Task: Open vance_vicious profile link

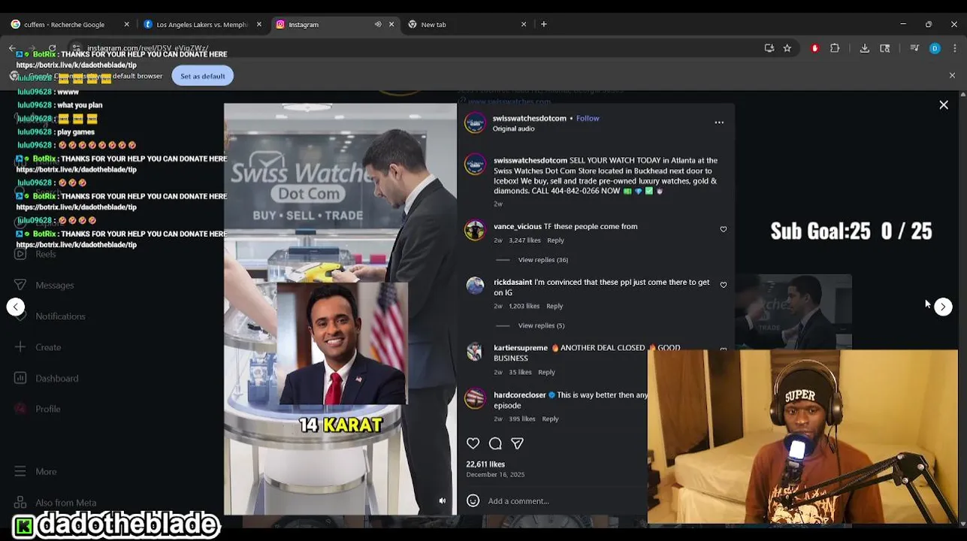Action: 517,226
